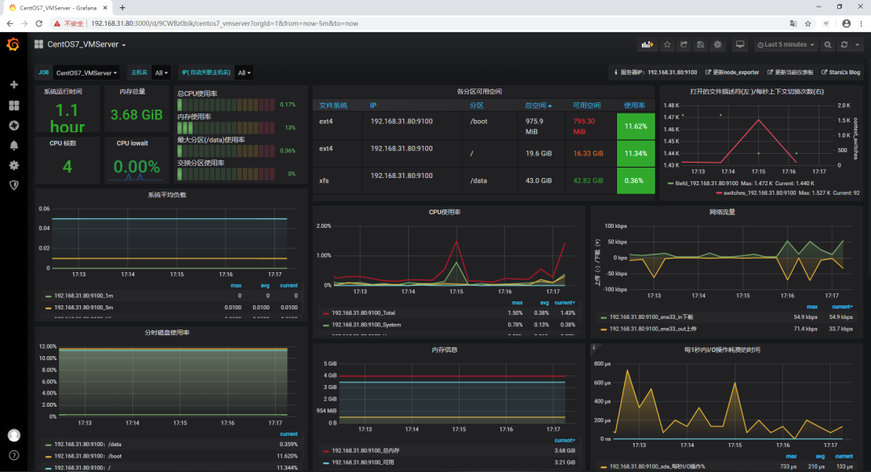
Task: Open Explore compass icon in sidebar
Action: pyautogui.click(x=14, y=126)
